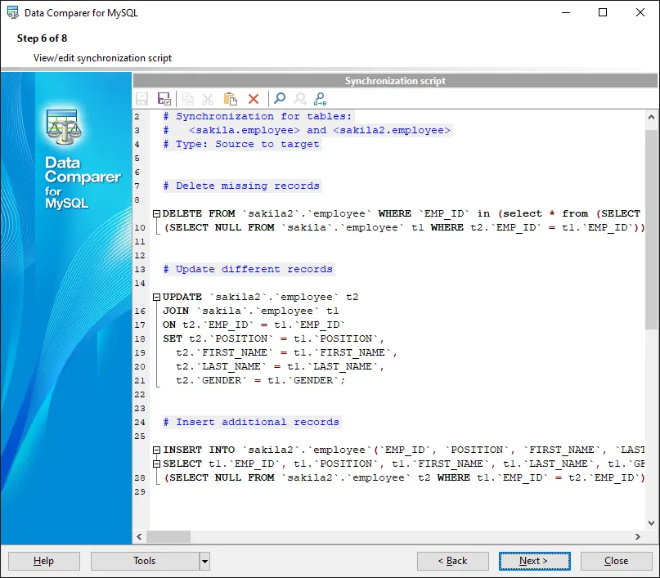The height and width of the screenshot is (578, 660).
Task: Minimize the Data Comparer window
Action: 566,12
